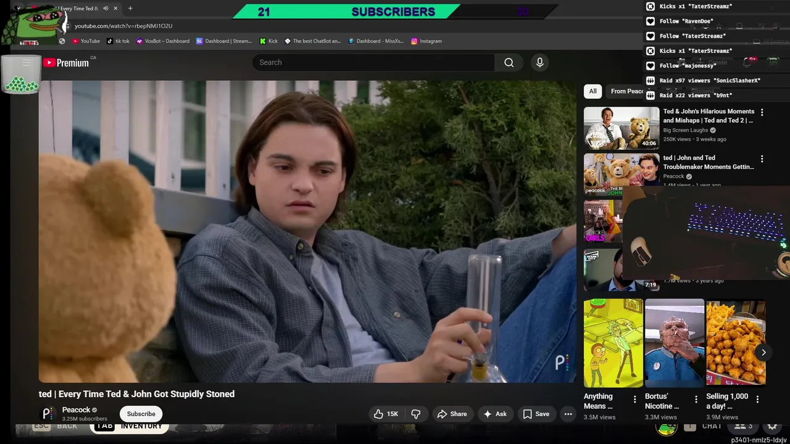Click the address bar URL

coord(123,26)
